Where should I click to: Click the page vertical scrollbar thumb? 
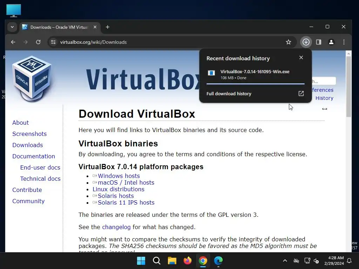tap(348, 87)
